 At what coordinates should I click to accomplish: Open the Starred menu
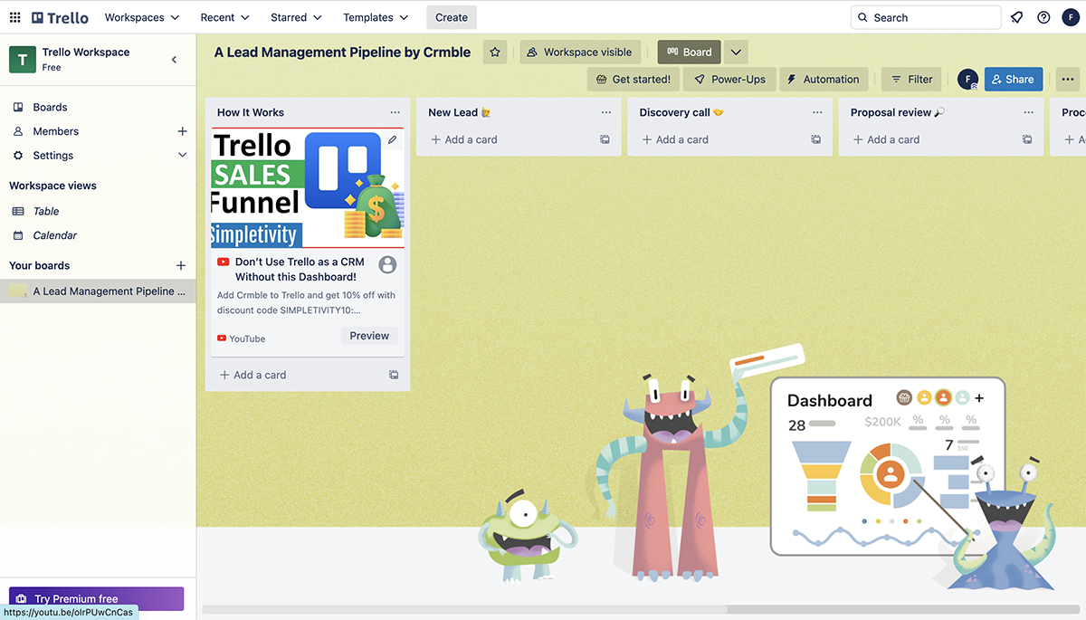pos(295,17)
